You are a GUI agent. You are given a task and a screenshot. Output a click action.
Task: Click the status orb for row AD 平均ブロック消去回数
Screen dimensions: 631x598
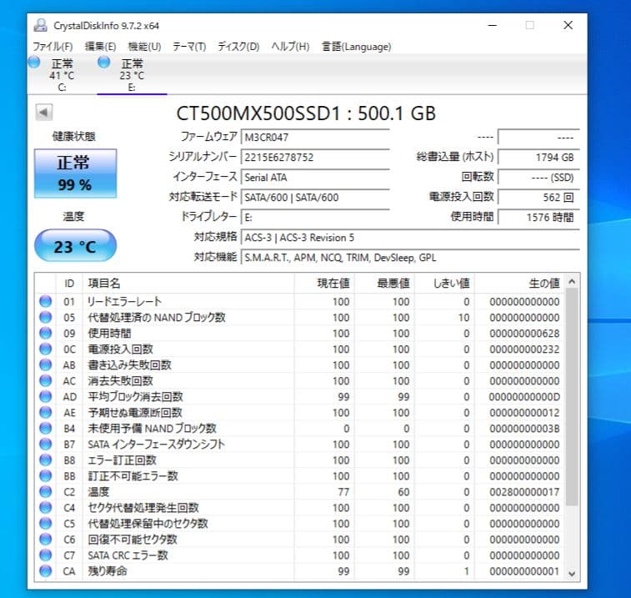click(x=46, y=397)
